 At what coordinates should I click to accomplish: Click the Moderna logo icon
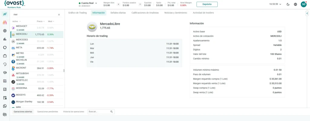(13, 88)
